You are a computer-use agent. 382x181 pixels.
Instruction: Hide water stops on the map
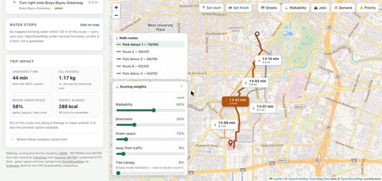tap(90, 25)
